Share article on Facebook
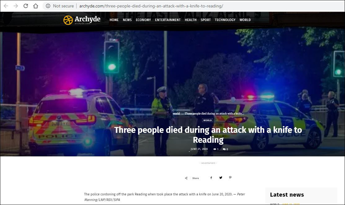This screenshot has width=345, height=205. pyautogui.click(x=211, y=178)
